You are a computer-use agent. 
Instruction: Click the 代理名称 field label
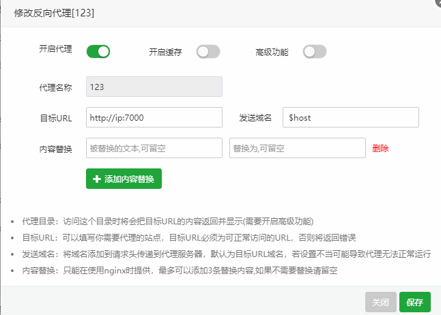[x=56, y=88]
